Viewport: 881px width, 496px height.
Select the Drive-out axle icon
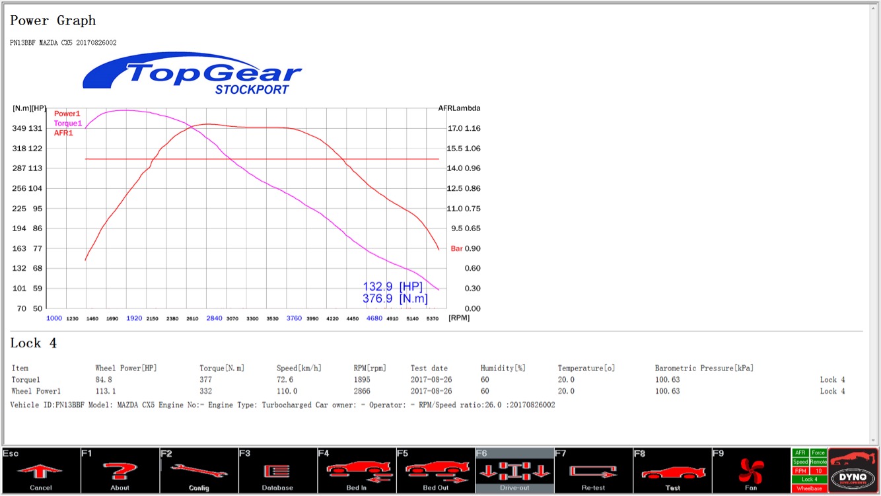point(514,471)
